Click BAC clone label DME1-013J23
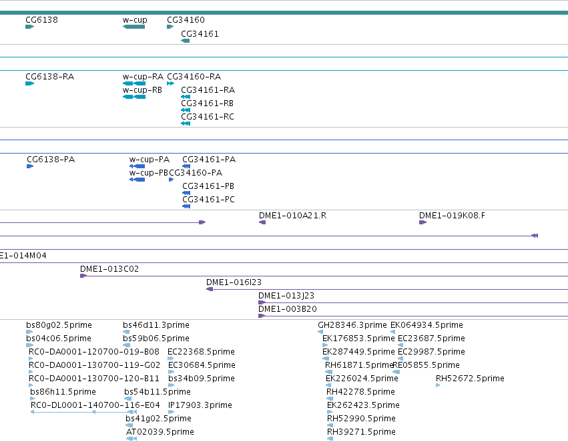The width and height of the screenshot is (568, 442). point(286,296)
